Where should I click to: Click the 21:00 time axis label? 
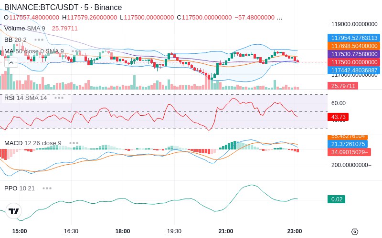[x=226, y=231]
